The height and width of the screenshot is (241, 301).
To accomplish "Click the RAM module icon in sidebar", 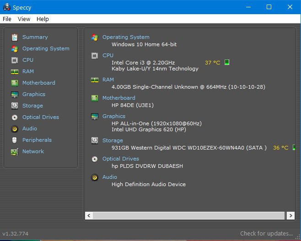I will pos(15,72).
